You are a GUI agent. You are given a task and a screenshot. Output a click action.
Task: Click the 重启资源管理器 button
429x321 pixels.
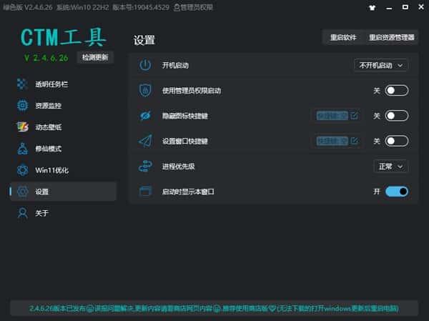coord(391,38)
